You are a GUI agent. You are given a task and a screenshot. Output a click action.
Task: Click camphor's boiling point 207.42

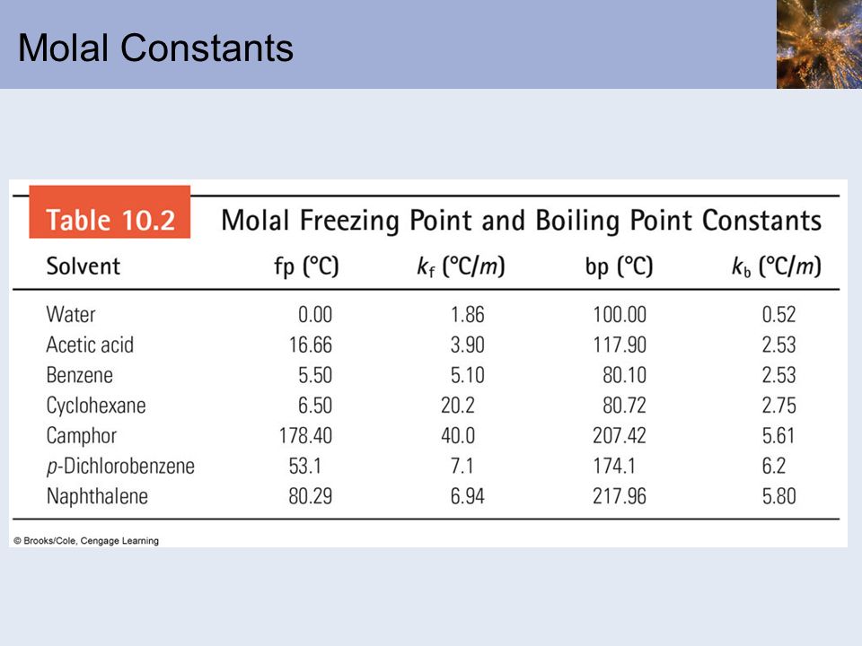click(x=620, y=436)
